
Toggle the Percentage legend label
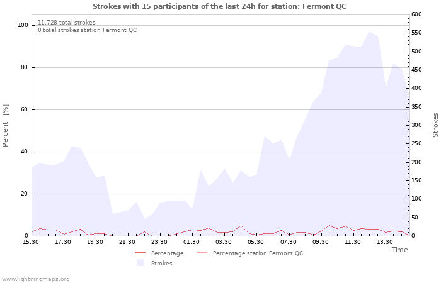click(x=167, y=253)
